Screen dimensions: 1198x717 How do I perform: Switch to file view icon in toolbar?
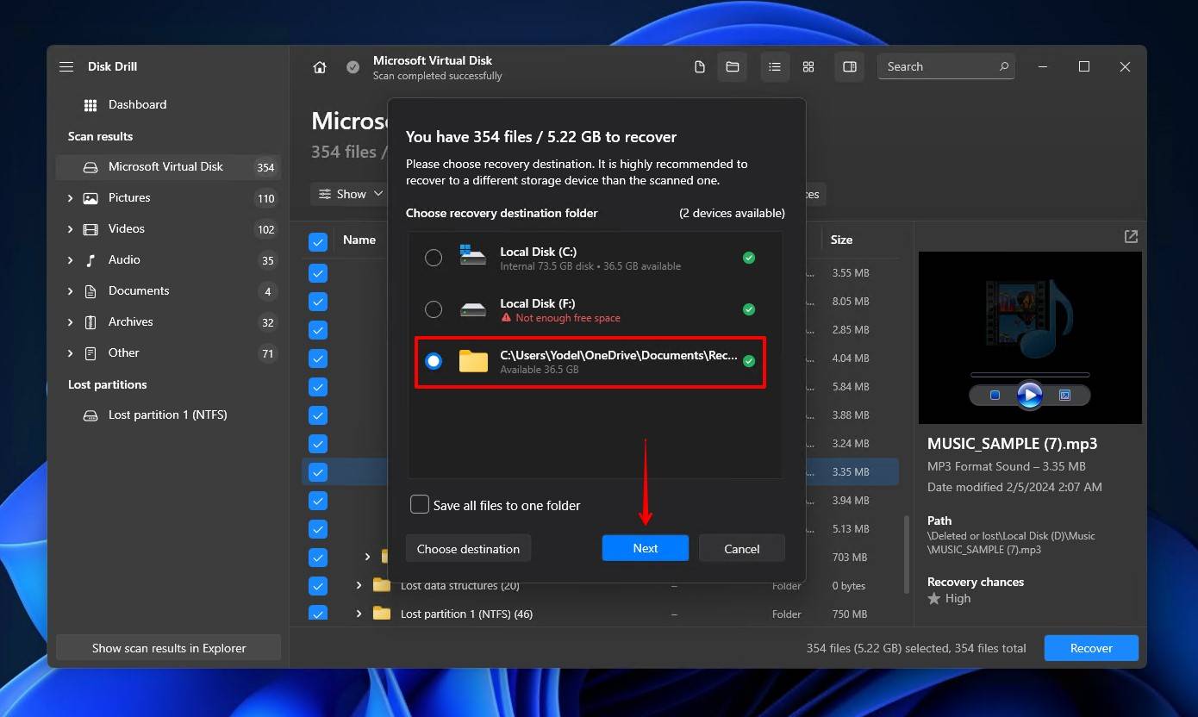(x=700, y=67)
